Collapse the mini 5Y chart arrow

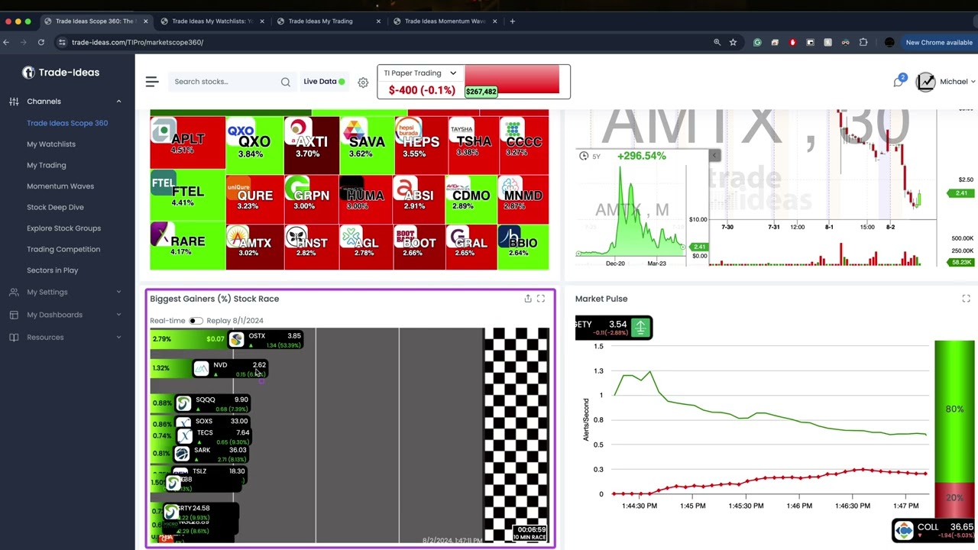714,156
